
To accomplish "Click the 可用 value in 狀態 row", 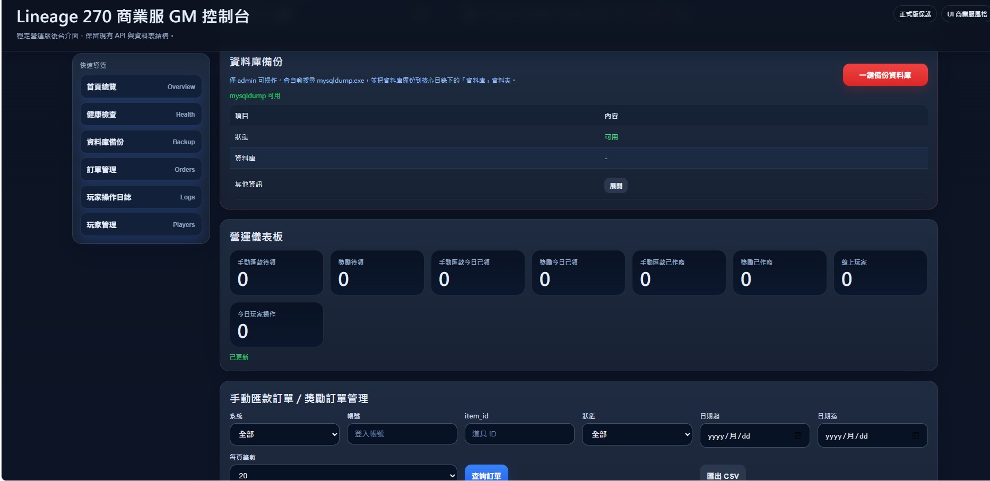I will (x=611, y=137).
